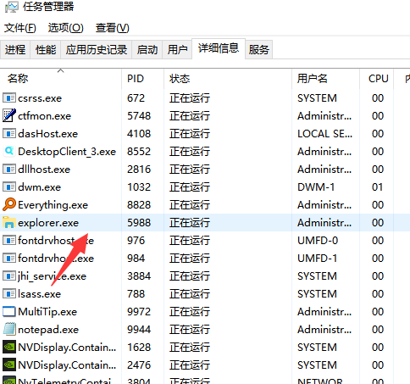The width and height of the screenshot is (410, 384).
Task: Open the 文件(F) menu
Action: (x=20, y=28)
